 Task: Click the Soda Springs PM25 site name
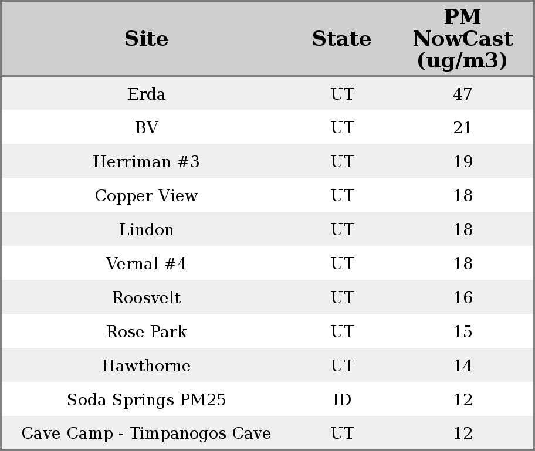146,400
